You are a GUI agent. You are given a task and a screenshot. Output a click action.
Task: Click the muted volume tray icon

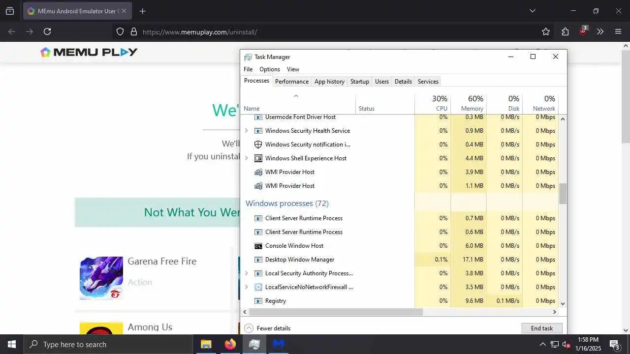[x=566, y=344]
